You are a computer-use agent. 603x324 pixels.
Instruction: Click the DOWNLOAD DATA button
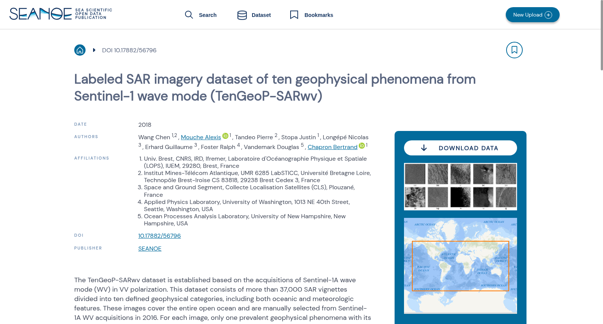(461, 148)
